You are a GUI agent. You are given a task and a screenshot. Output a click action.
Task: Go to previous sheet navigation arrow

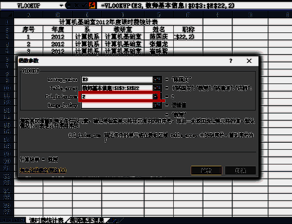click(10, 220)
